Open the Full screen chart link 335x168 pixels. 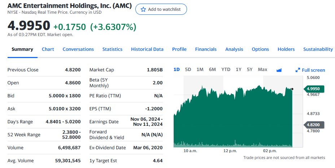[310, 70]
